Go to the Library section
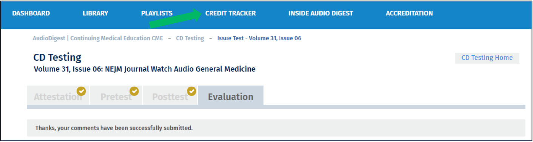Screen dimensions: 533x142 pos(96,13)
